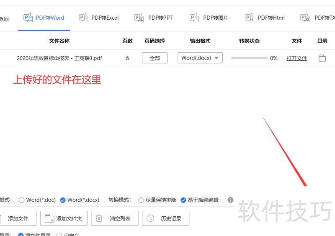
Task: Click the PDF转图片 image icon
Action: tap(194, 18)
